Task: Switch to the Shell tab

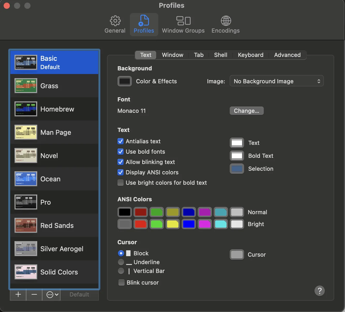Action: [x=220, y=55]
